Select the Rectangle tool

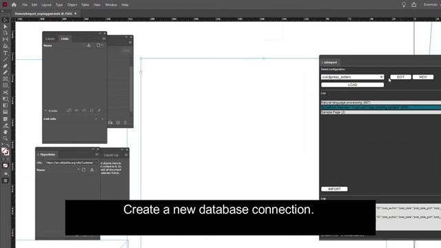point(5,85)
